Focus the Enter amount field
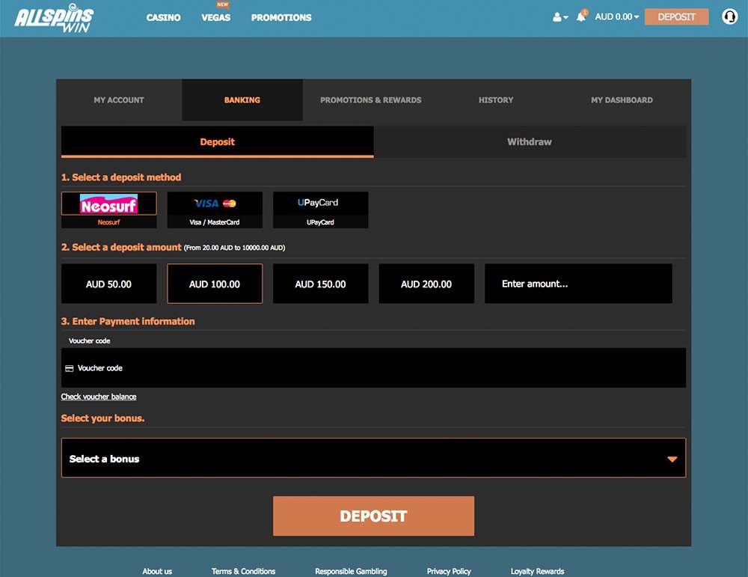The height and width of the screenshot is (577, 748). coord(578,284)
